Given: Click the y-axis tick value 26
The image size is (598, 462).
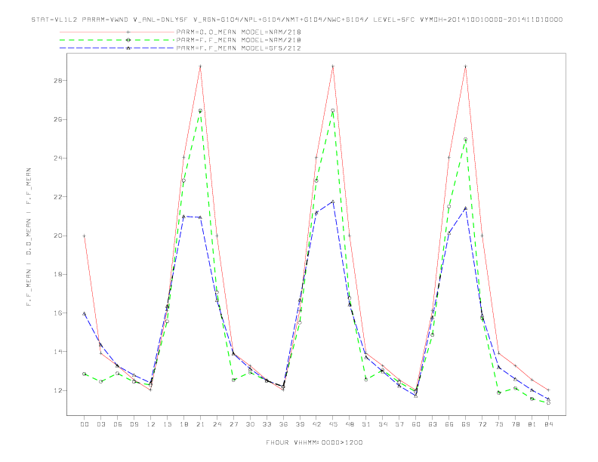Looking at the screenshot, I should tap(58, 119).
